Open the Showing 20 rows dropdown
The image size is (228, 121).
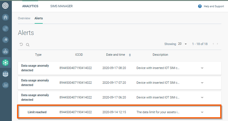tap(183, 44)
